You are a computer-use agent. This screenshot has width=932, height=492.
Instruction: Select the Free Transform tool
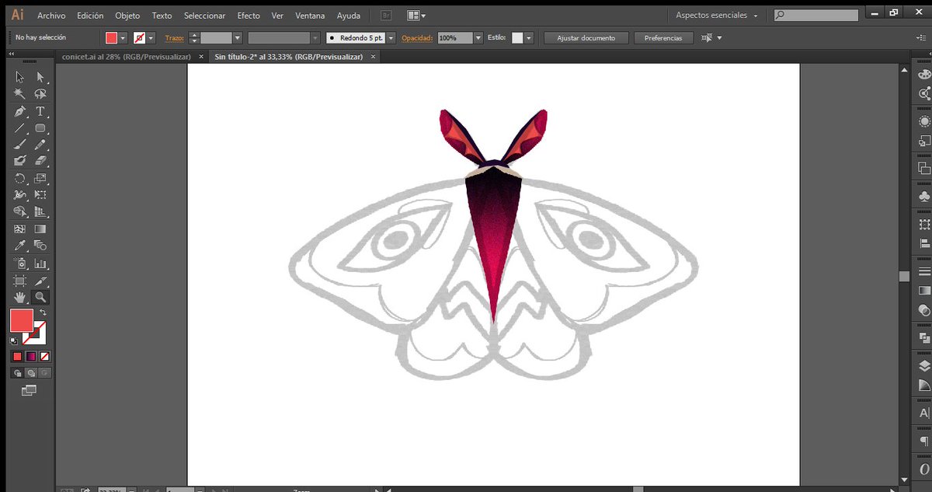tap(40, 194)
